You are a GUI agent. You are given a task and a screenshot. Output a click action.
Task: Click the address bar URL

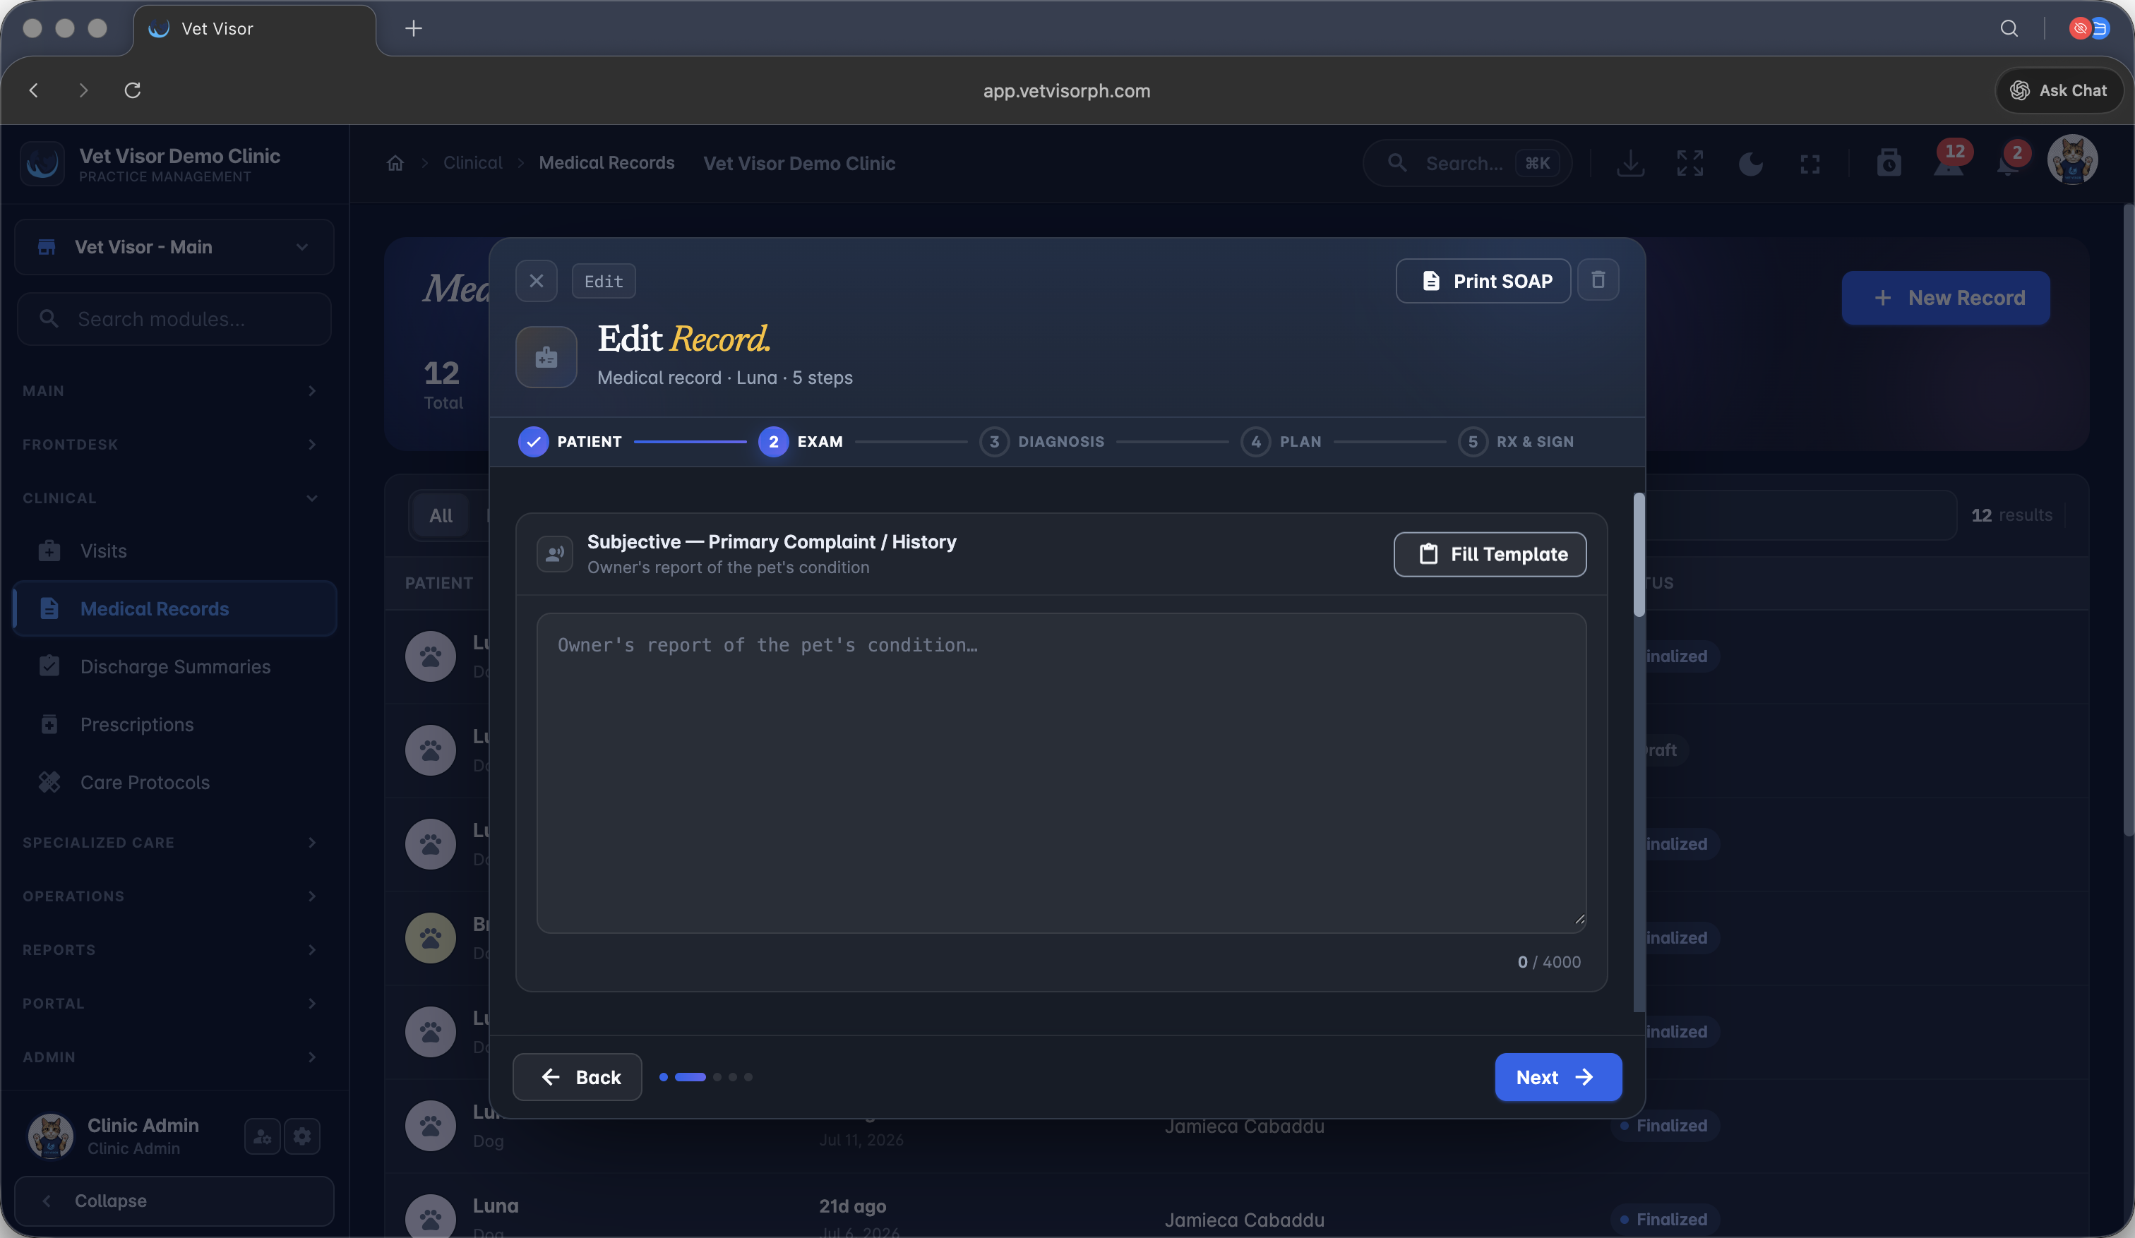(x=1067, y=90)
